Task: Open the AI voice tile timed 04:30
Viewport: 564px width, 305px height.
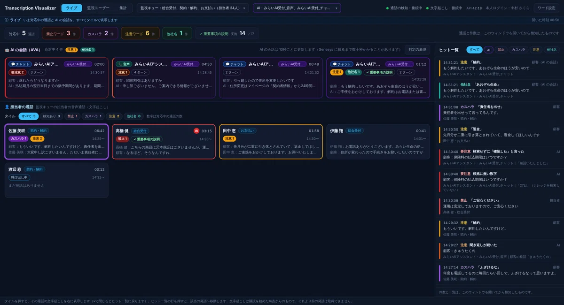Action: point(164,78)
